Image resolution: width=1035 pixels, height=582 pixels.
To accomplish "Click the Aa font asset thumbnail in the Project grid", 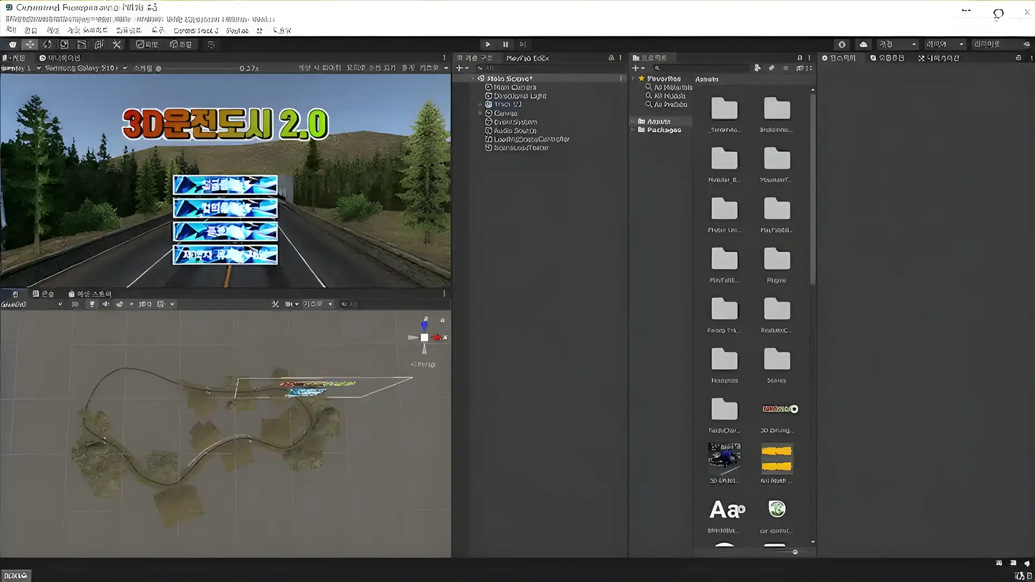I will click(726, 510).
